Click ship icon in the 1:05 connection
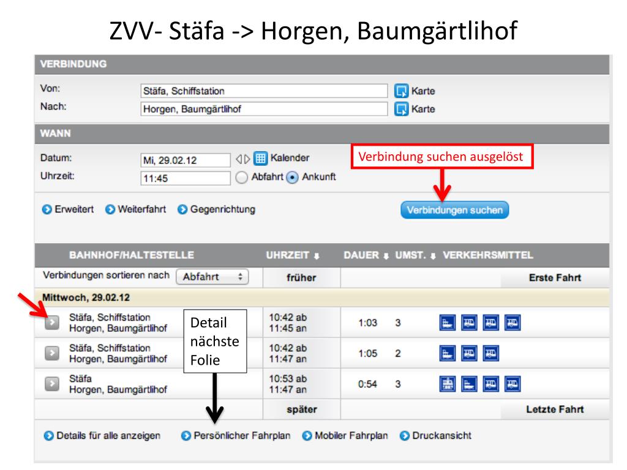627x470 pixels. [x=448, y=353]
